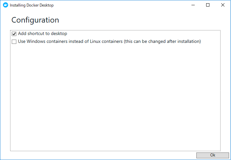Click the 'Use Windows containers instead of Linux' label
Screen dimensions: 231x160
click(x=70, y=42)
